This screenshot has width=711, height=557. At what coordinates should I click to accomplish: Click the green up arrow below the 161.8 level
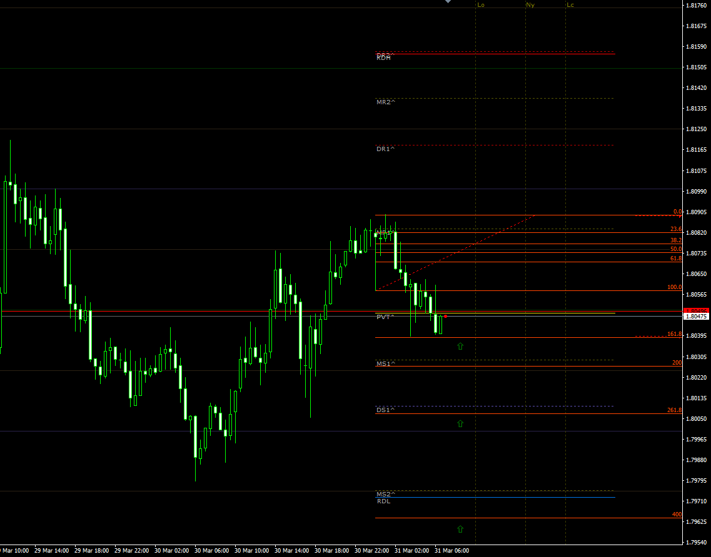click(x=460, y=345)
